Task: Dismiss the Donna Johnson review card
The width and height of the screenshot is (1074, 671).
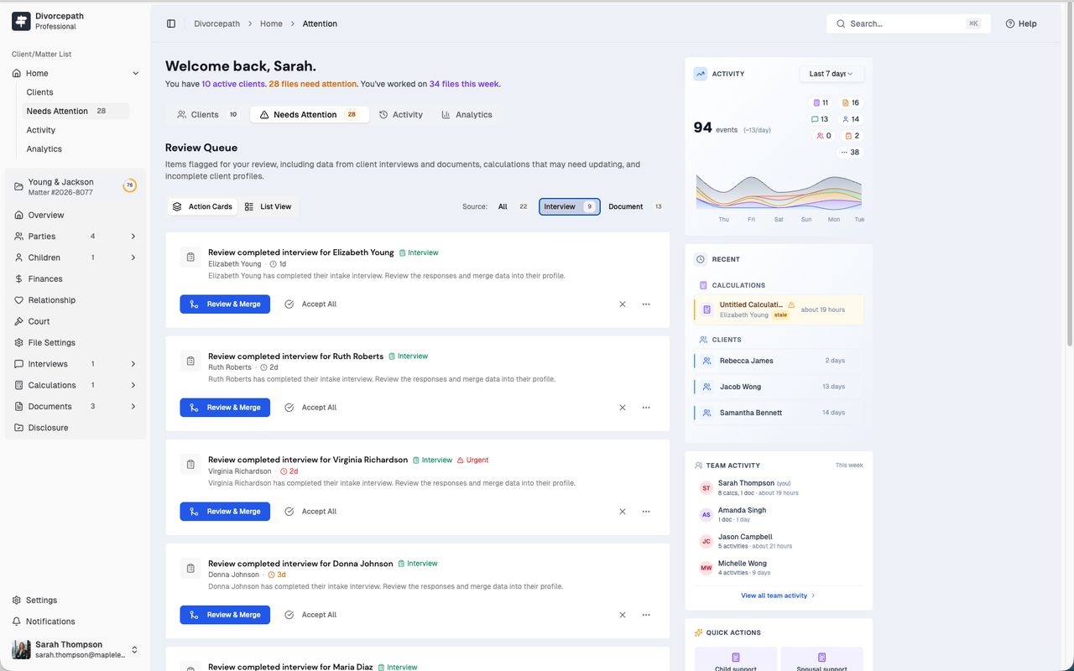Action: tap(623, 615)
